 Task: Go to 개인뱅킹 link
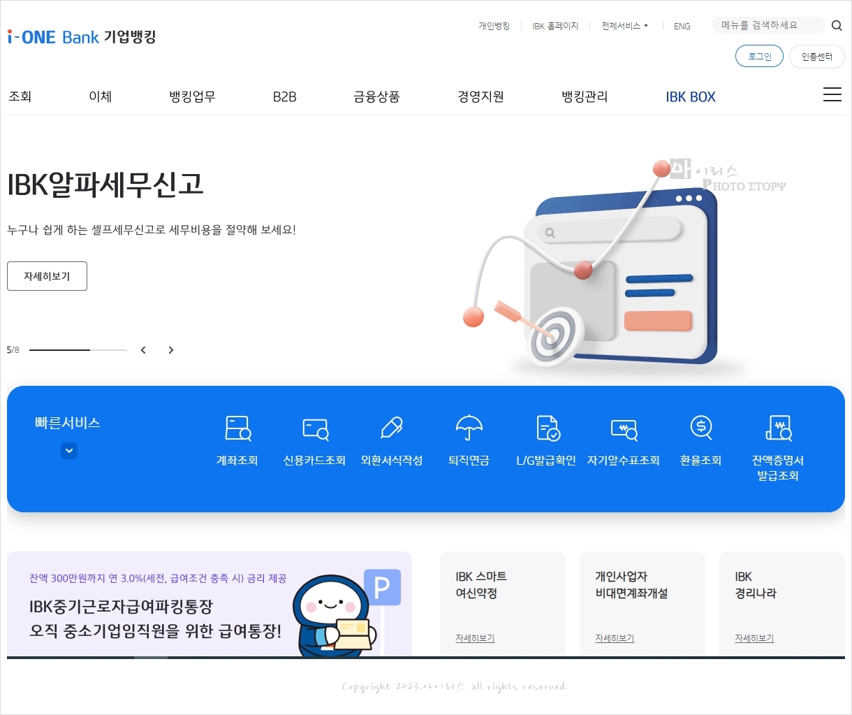[x=494, y=26]
